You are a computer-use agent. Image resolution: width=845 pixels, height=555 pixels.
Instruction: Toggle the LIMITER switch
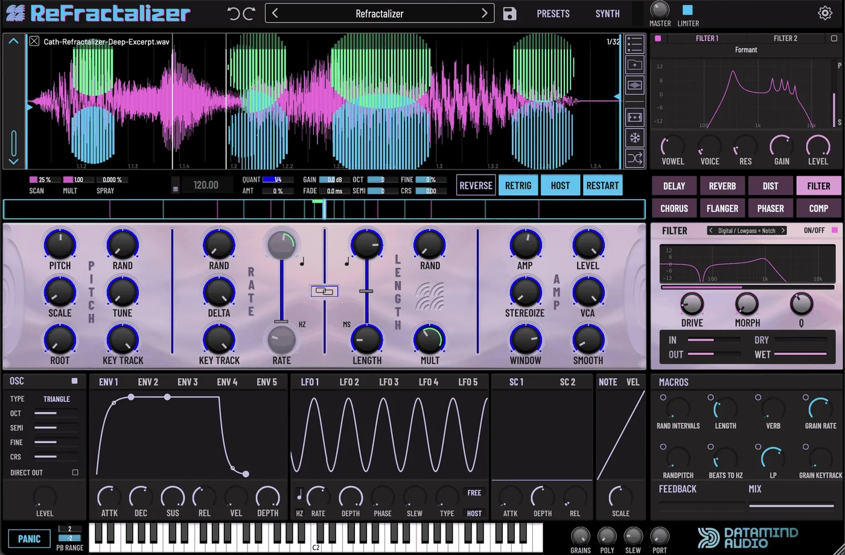[x=687, y=10]
